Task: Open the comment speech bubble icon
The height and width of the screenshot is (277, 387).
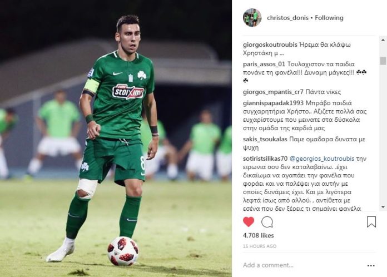Action: [267, 222]
